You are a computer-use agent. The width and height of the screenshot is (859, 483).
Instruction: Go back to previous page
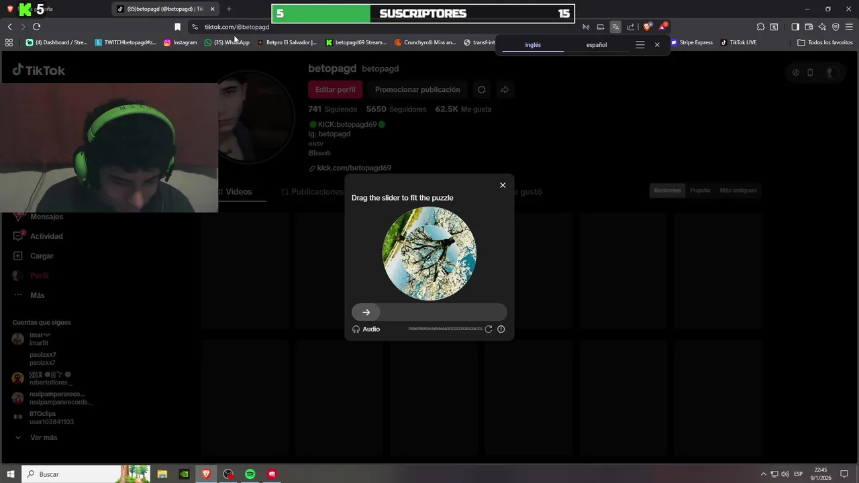pos(9,27)
